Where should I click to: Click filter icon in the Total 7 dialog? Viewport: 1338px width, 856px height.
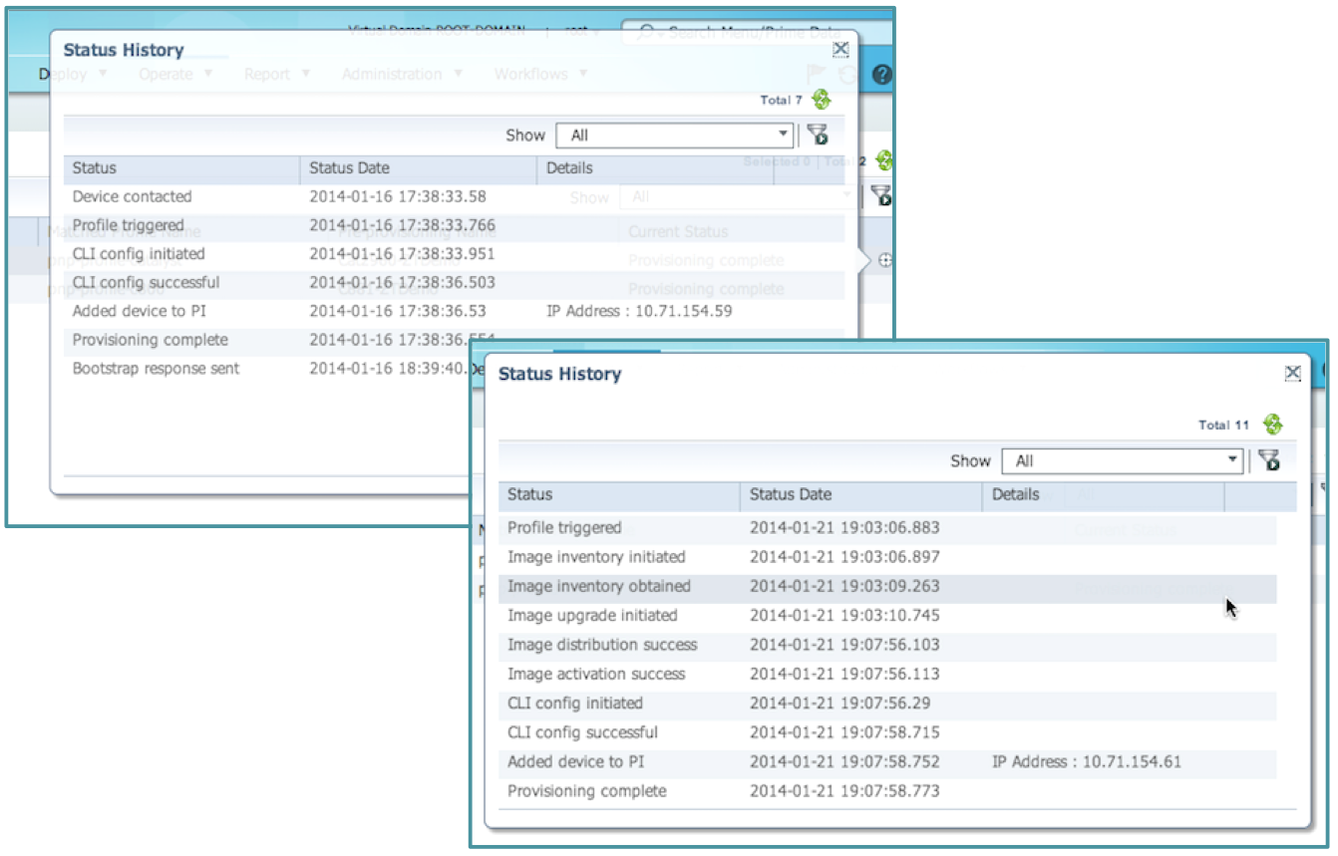point(817,136)
